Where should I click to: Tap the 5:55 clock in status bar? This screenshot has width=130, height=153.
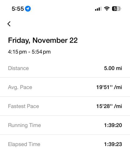(x=18, y=9)
